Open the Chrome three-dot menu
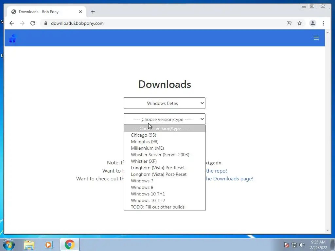Image resolution: width=335 pixels, height=251 pixels. 323,23
